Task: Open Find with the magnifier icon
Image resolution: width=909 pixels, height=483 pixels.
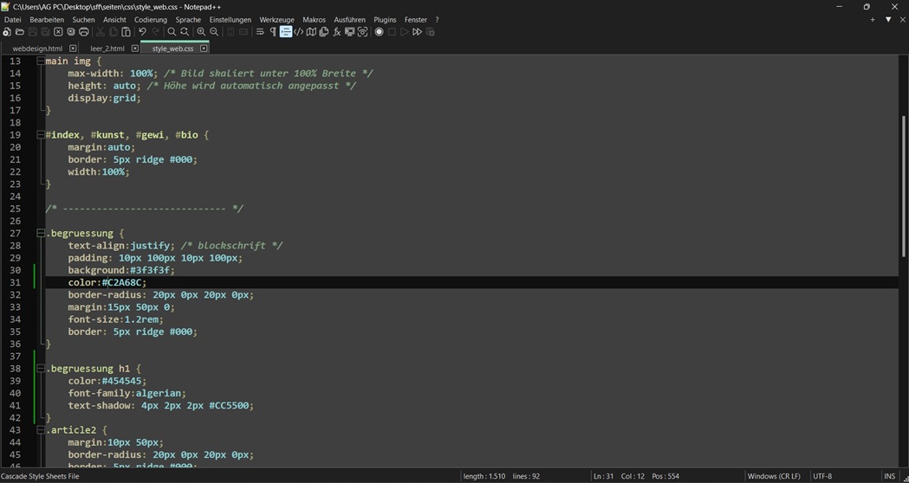Action: [x=172, y=32]
